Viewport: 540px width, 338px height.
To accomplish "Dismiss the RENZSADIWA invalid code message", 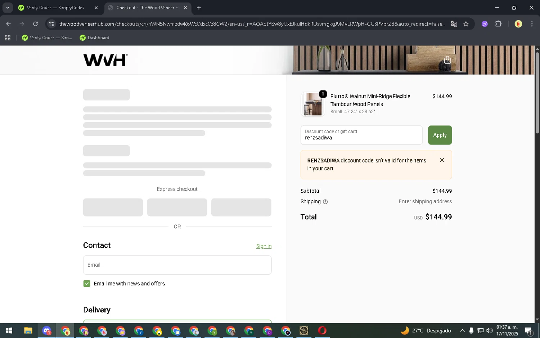I will pos(442,160).
